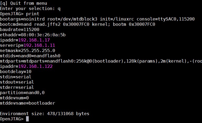The image size is (202, 123).
Task: Click the blinking cursor at the OpenJTAG prompt
Action: 27,119
